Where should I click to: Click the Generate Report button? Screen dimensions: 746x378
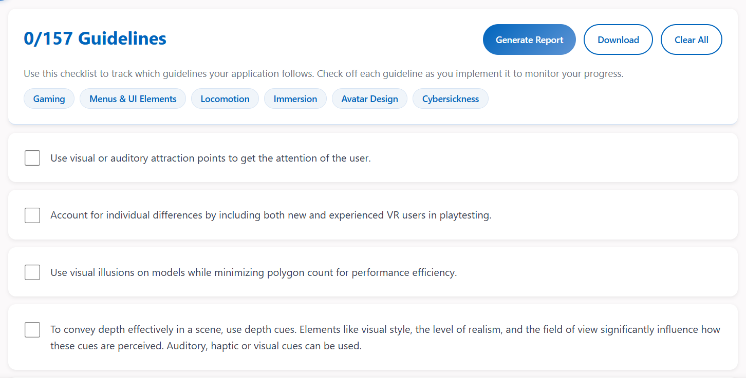point(529,39)
